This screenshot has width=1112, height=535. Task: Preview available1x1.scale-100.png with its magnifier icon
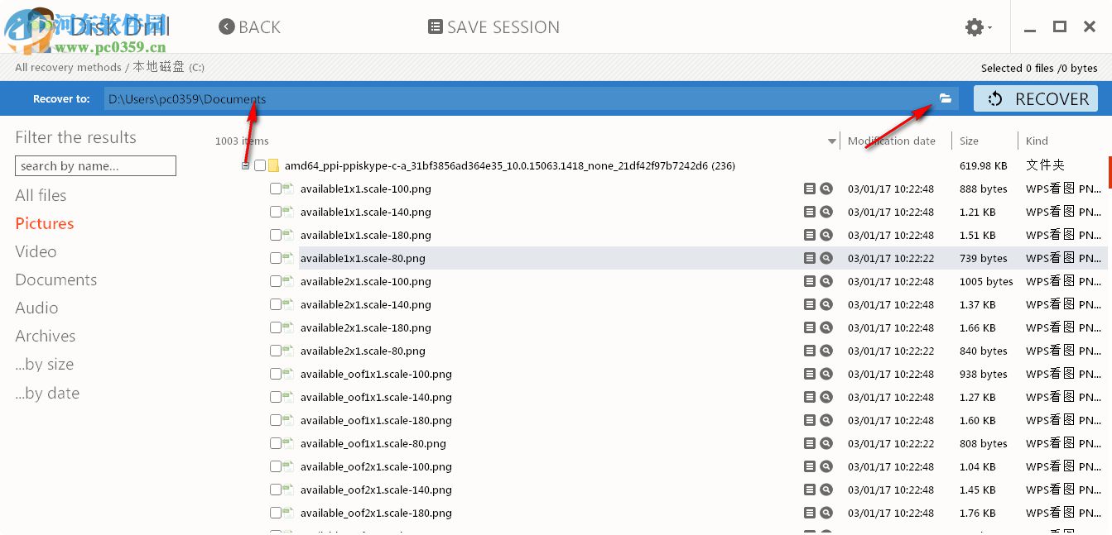tap(826, 189)
